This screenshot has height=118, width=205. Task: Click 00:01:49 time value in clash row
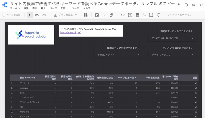click(174, 93)
